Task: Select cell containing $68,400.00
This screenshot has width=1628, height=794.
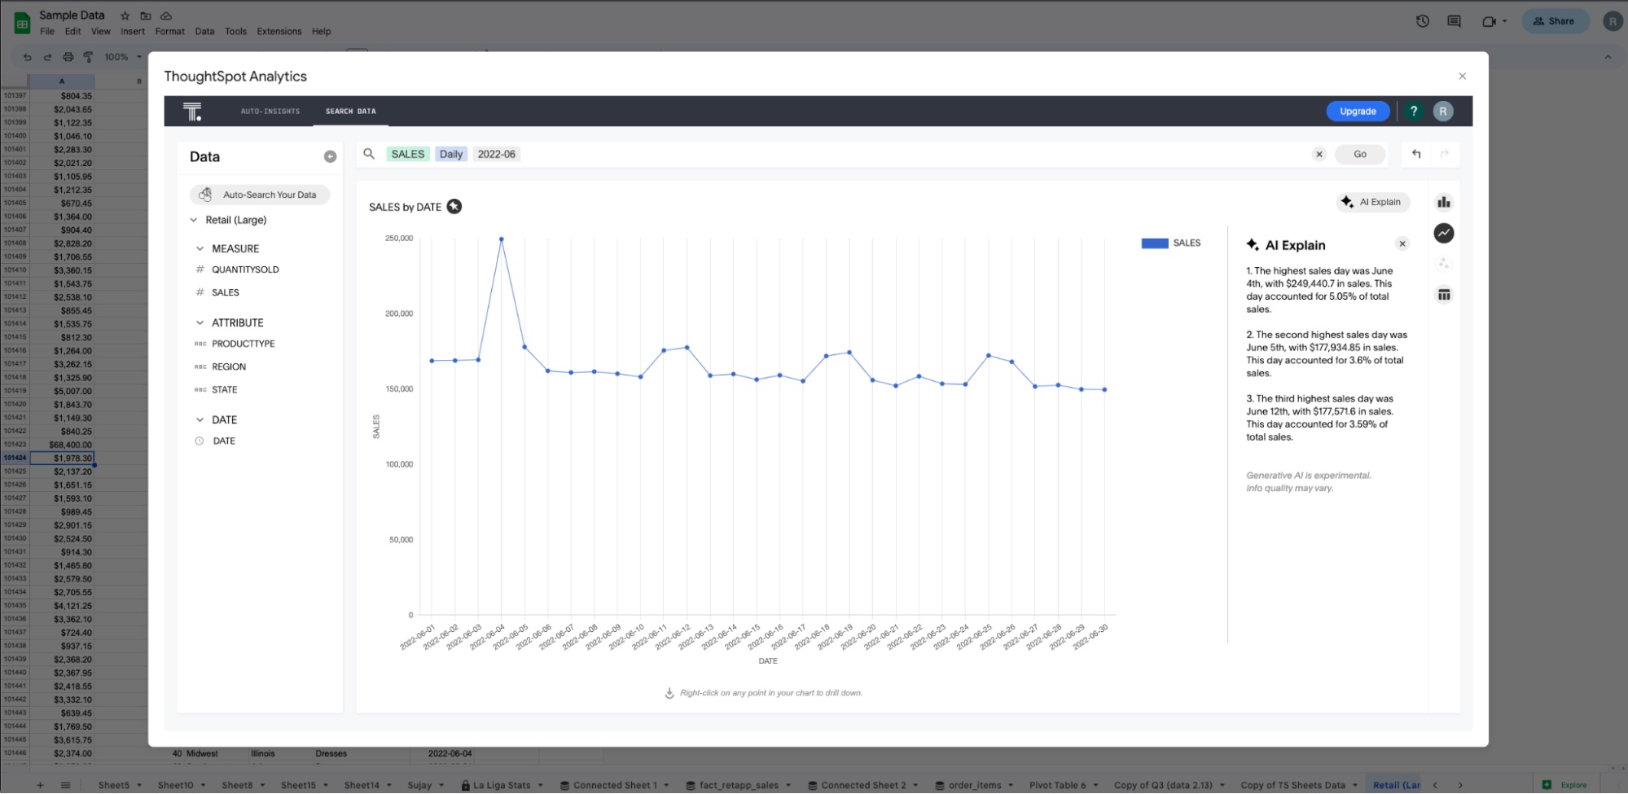Action: [x=62, y=445]
